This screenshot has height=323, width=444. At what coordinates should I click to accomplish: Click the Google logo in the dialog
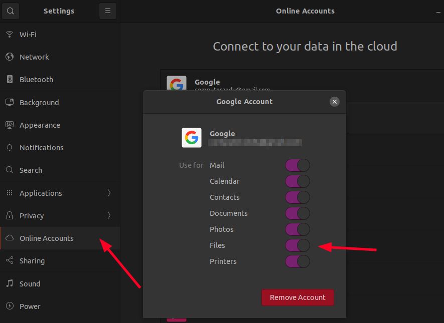click(x=192, y=138)
